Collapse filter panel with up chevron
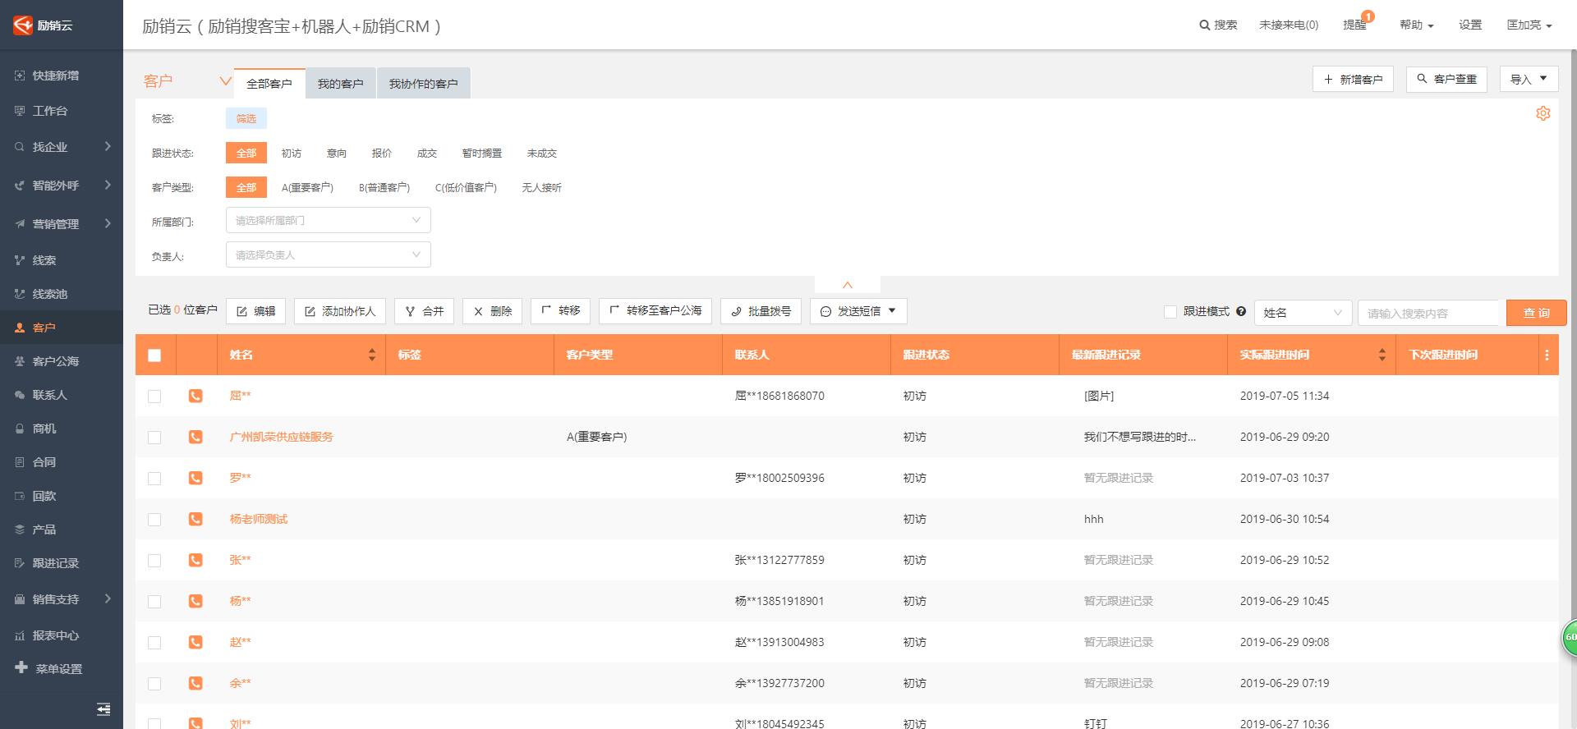Screen dimensions: 1577x729 [x=848, y=285]
